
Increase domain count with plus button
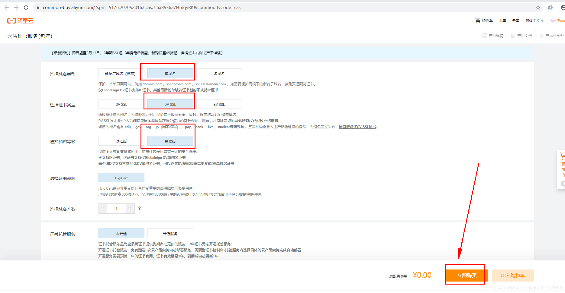coord(130,208)
